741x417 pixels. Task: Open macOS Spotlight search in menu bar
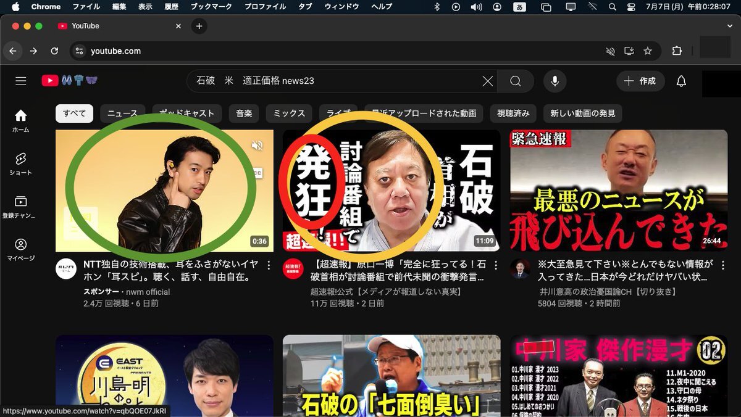612,7
